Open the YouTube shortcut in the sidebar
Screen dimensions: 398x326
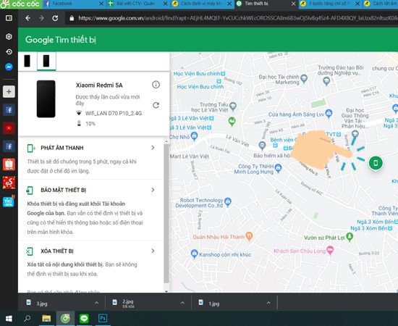[9, 128]
